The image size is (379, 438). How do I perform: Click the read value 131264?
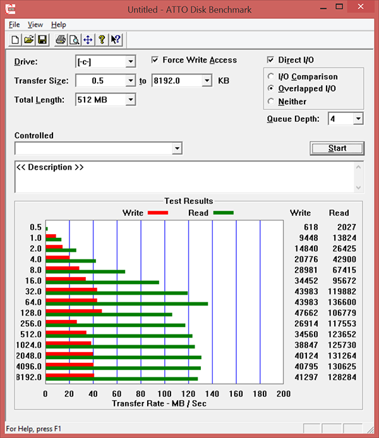click(x=342, y=355)
